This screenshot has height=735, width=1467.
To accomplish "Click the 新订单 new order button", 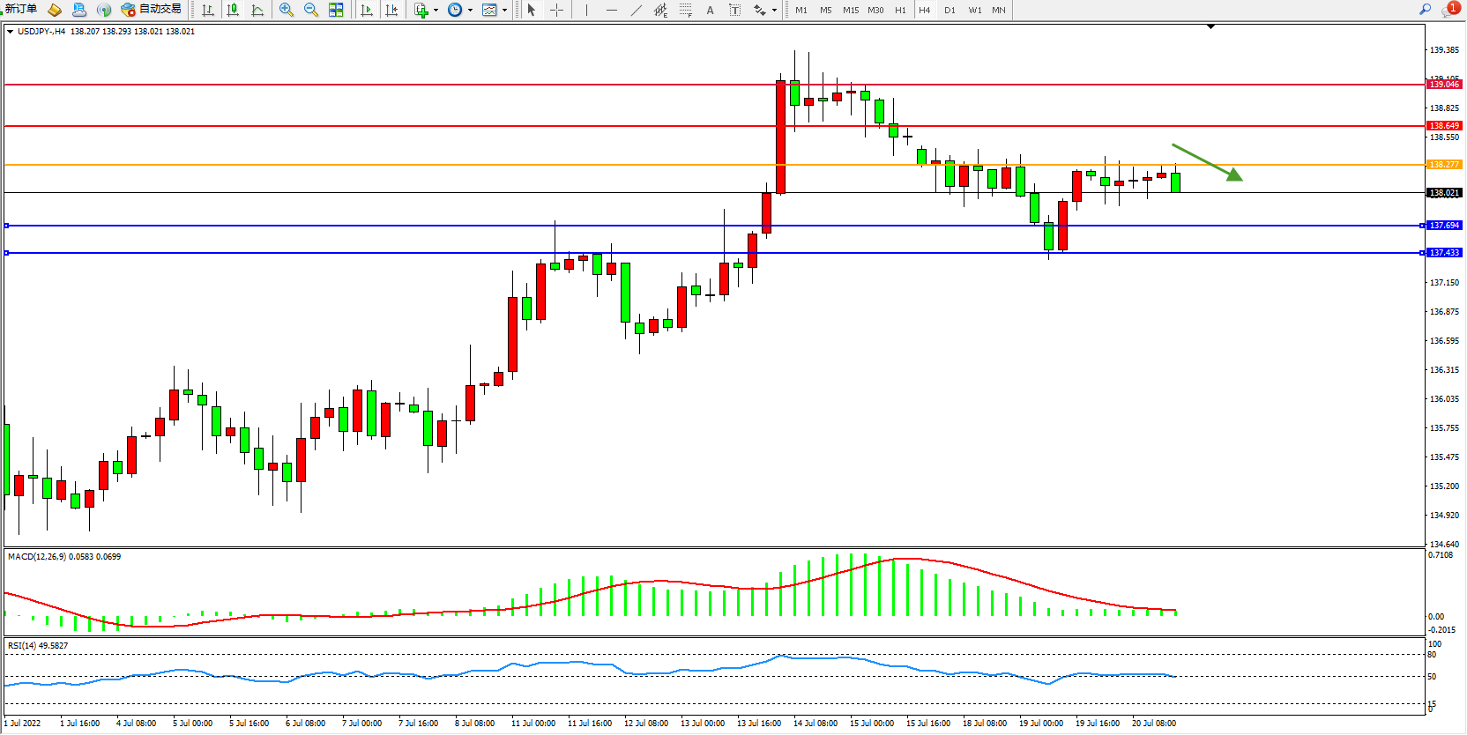I will point(21,9).
